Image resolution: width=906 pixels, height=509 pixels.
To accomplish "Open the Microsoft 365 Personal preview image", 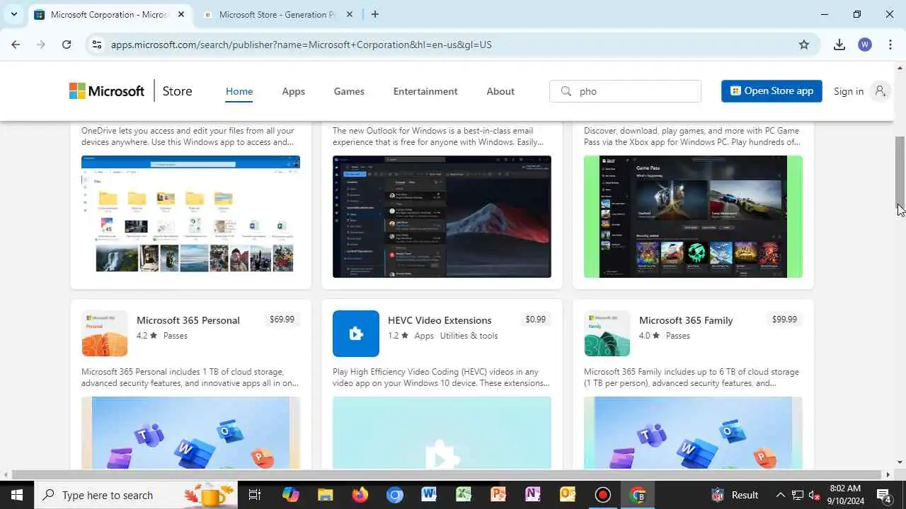I will pos(190,433).
